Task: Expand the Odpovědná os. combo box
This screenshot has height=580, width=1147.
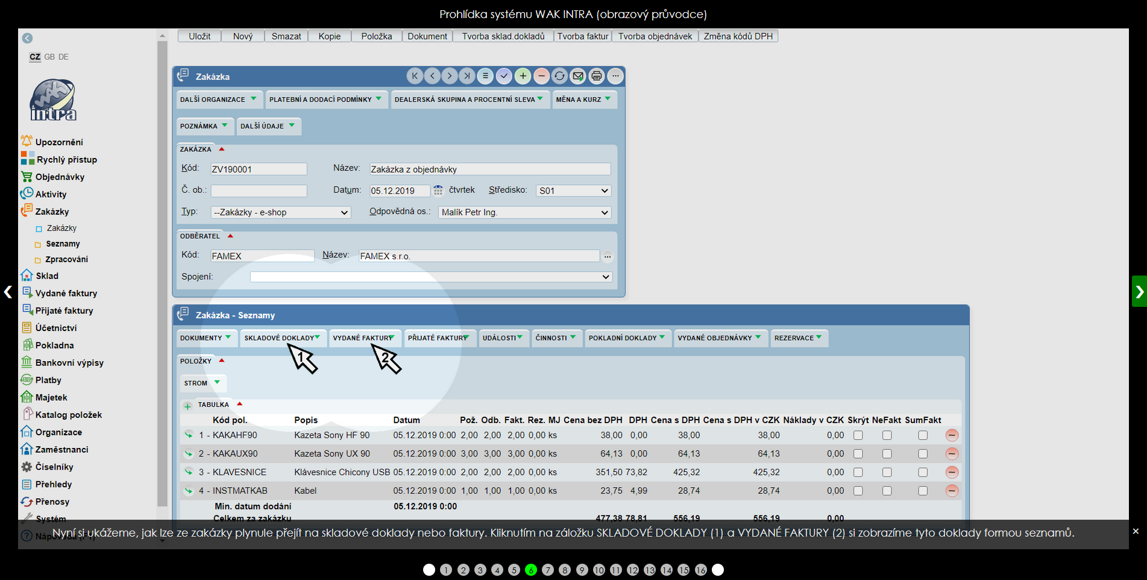Action: (524, 212)
